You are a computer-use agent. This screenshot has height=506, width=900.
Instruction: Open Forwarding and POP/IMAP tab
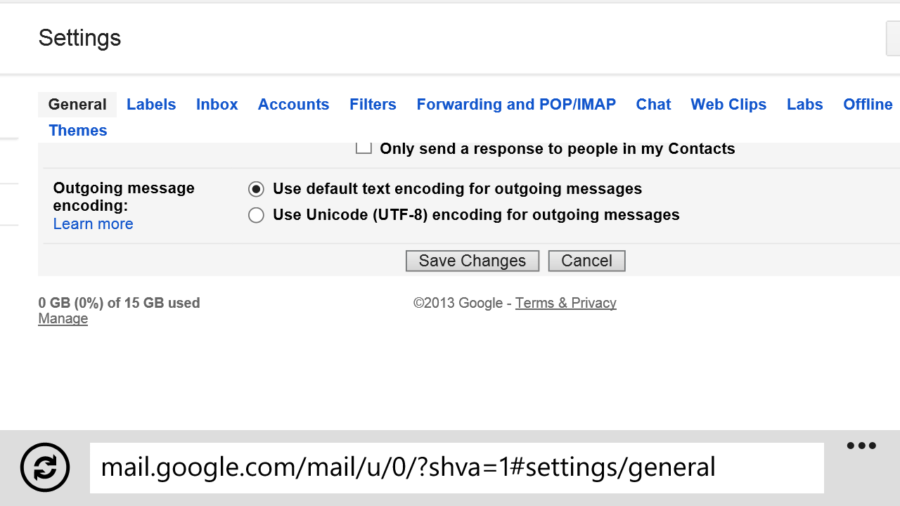coord(516,105)
